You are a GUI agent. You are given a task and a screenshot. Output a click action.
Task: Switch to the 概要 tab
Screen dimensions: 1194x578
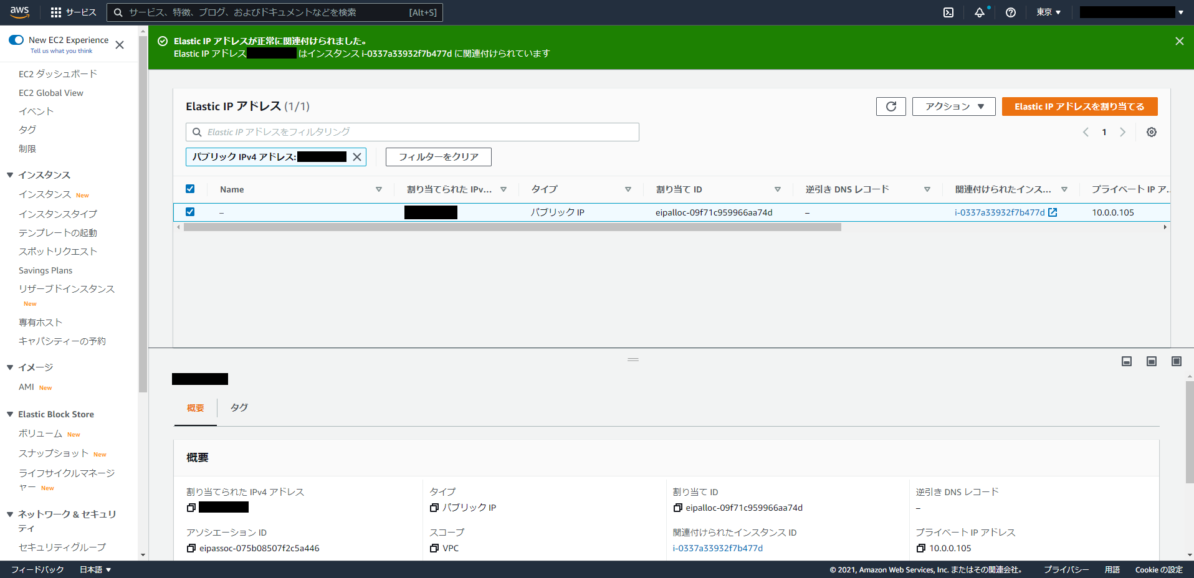click(x=196, y=408)
